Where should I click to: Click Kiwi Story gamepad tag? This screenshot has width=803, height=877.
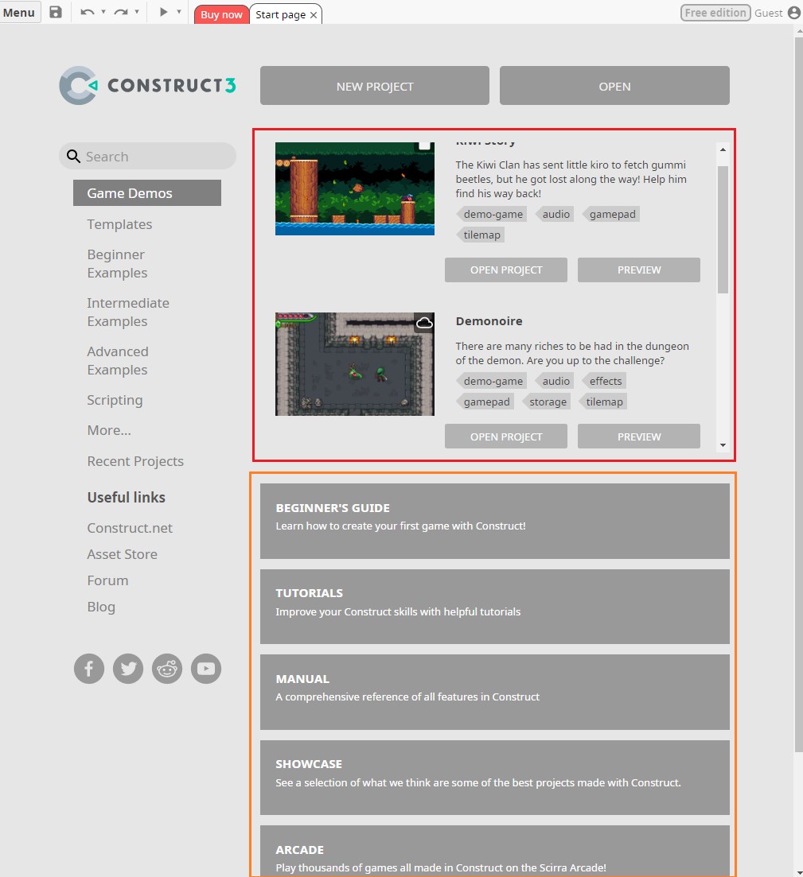pos(611,214)
